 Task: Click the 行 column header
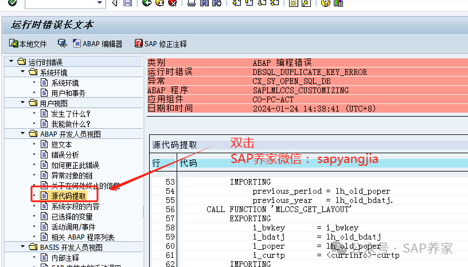[156, 163]
